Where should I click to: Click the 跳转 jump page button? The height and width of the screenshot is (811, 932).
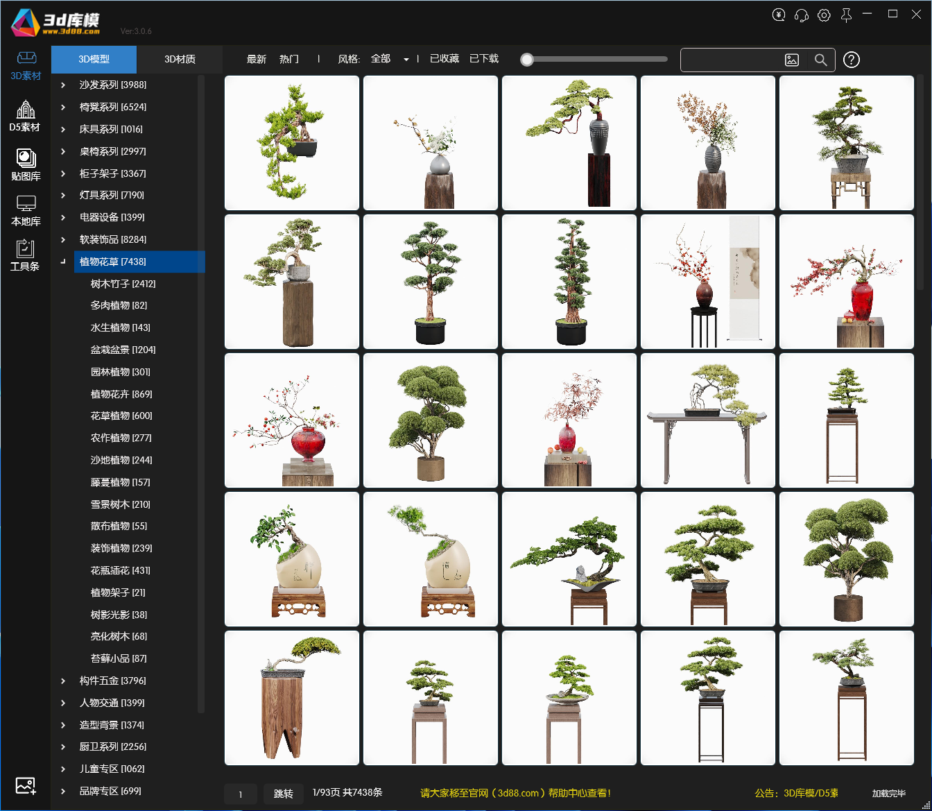(x=283, y=794)
